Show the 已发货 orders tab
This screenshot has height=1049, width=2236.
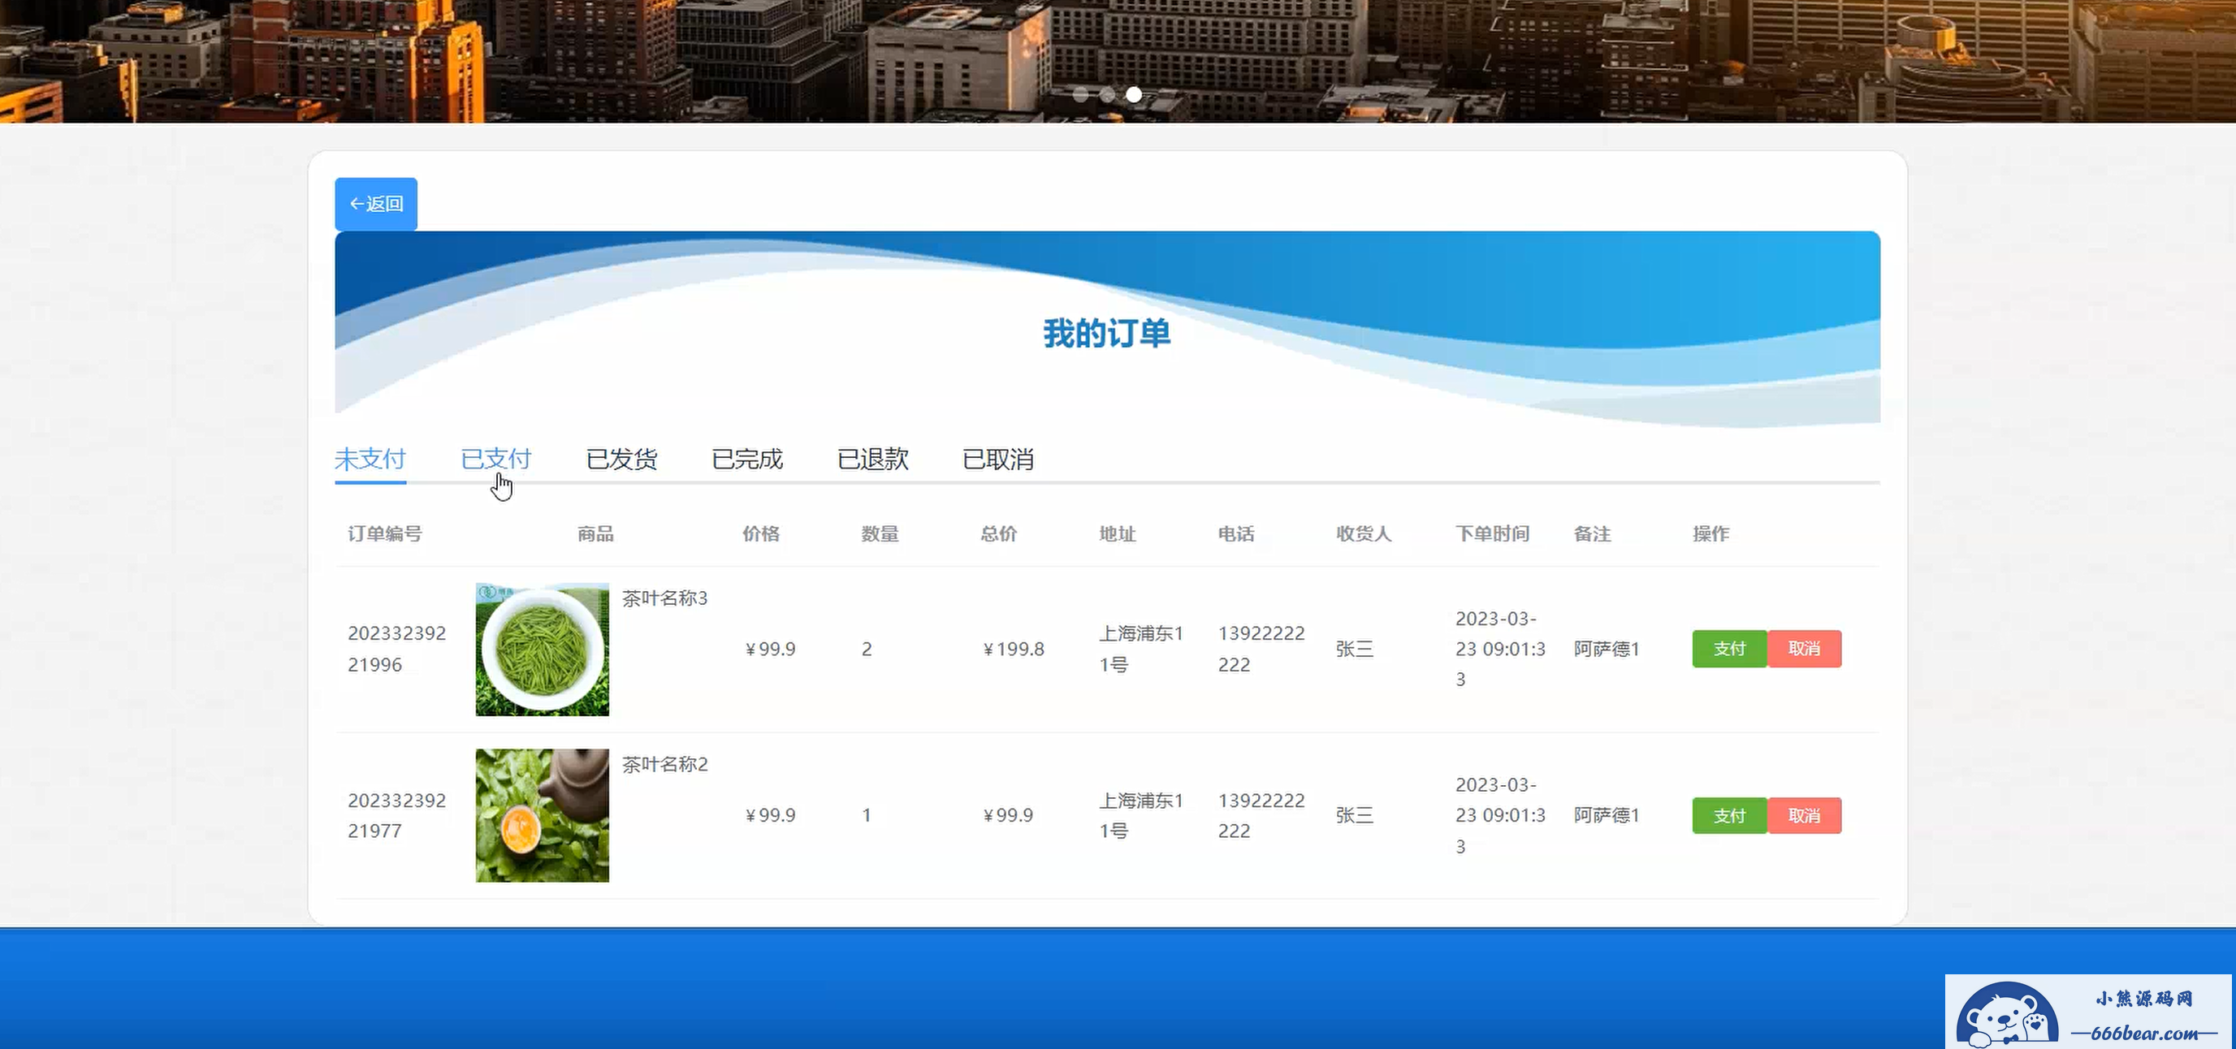(621, 459)
